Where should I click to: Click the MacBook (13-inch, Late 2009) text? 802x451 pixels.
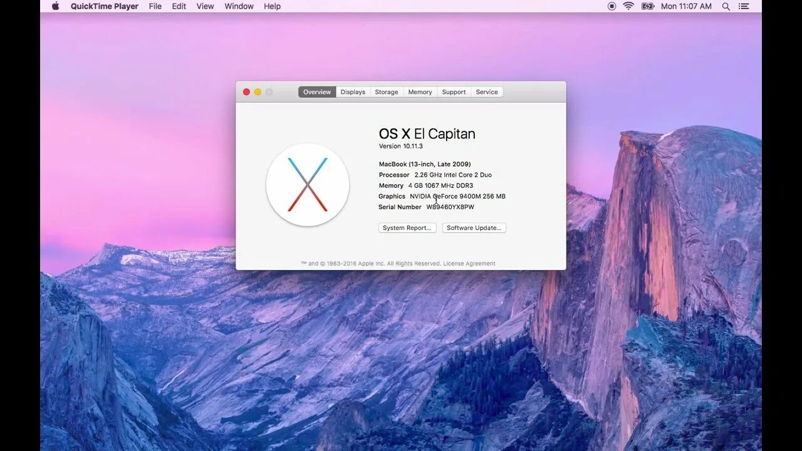425,164
